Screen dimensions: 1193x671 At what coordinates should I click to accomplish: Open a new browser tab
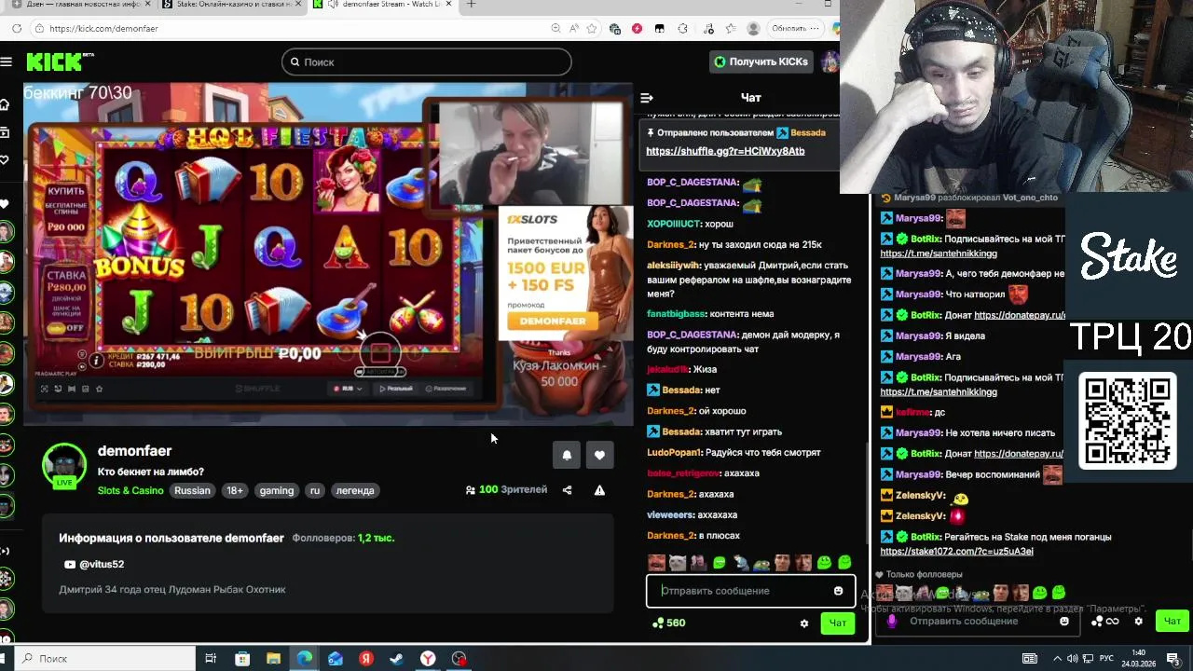(x=472, y=5)
